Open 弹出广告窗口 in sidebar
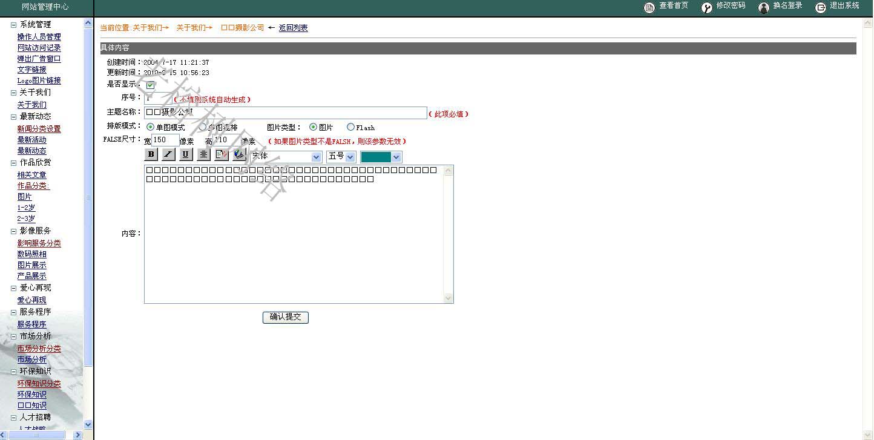The width and height of the screenshot is (874, 440). 39,59
